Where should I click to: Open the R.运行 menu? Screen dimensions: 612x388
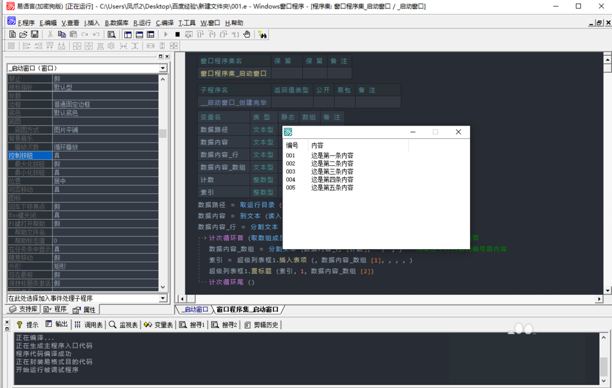coord(142,23)
